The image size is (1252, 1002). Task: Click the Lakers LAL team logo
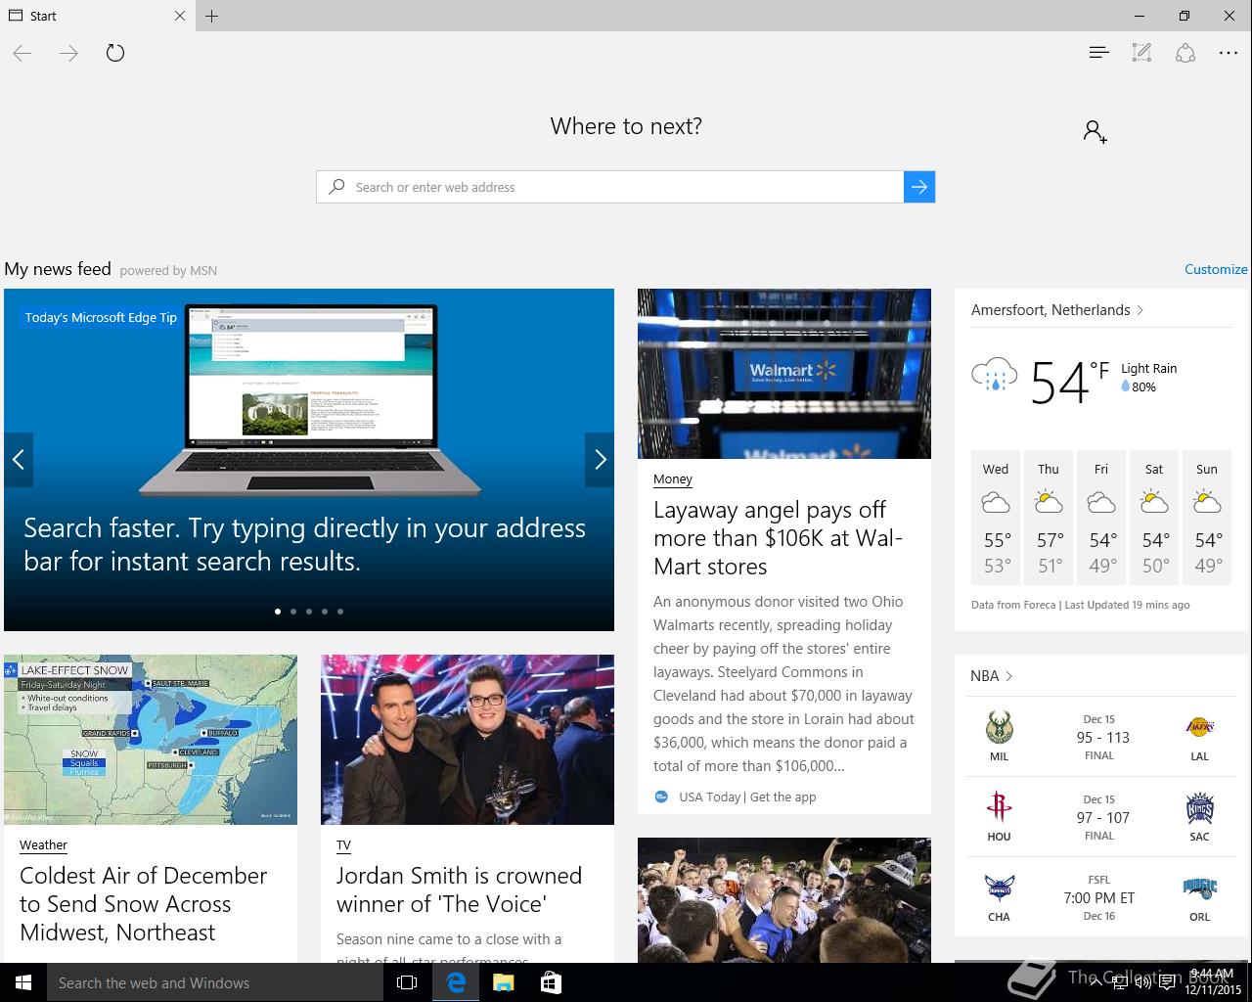pyautogui.click(x=1199, y=728)
